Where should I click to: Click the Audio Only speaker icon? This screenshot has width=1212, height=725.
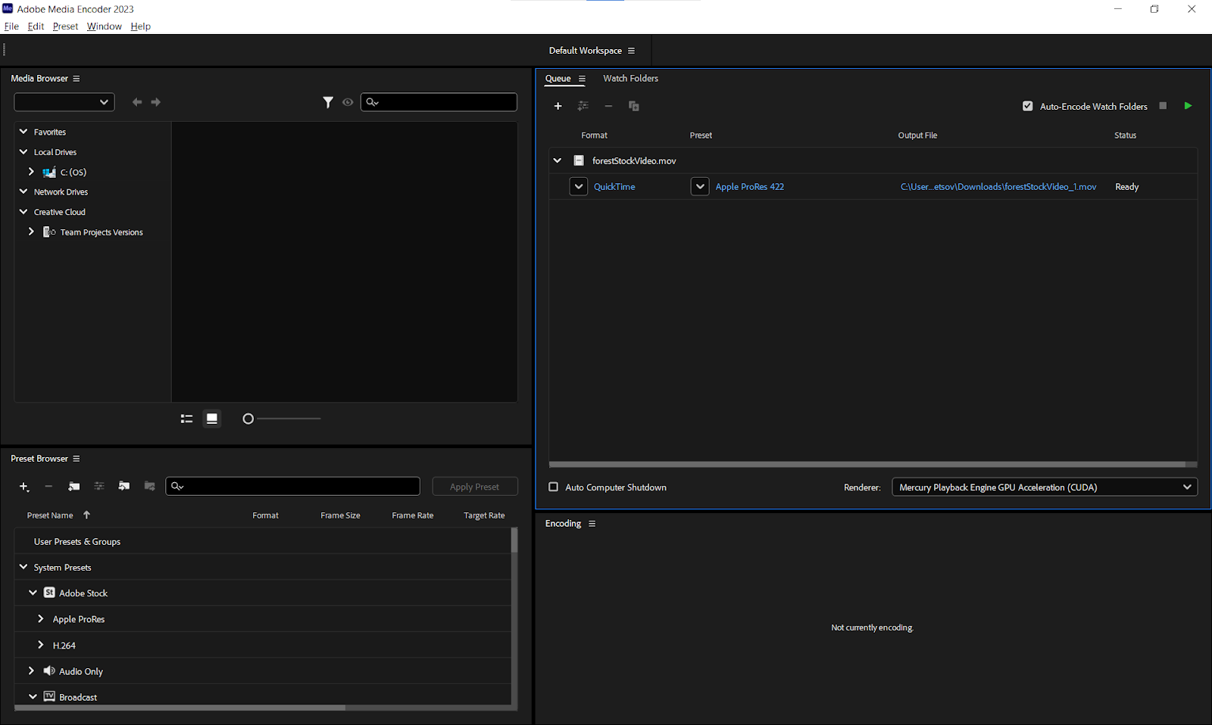49,671
